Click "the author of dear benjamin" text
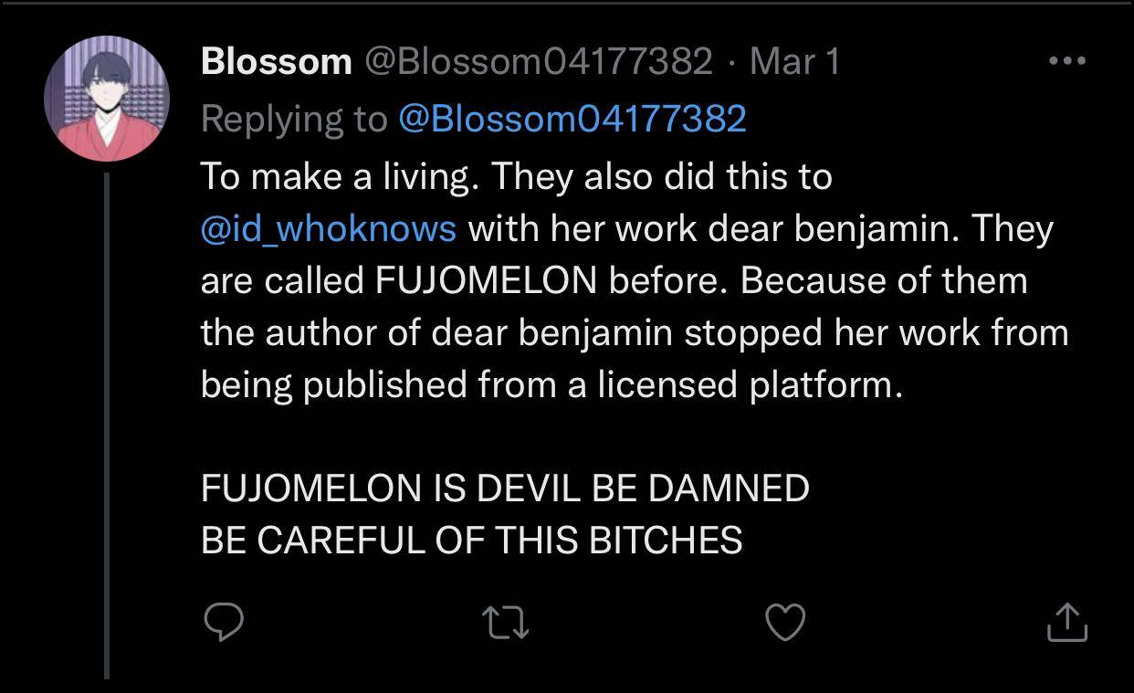Image resolution: width=1134 pixels, height=693 pixels. point(437,332)
